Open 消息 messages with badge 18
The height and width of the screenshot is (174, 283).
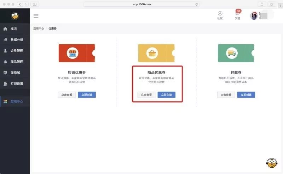coord(238,15)
